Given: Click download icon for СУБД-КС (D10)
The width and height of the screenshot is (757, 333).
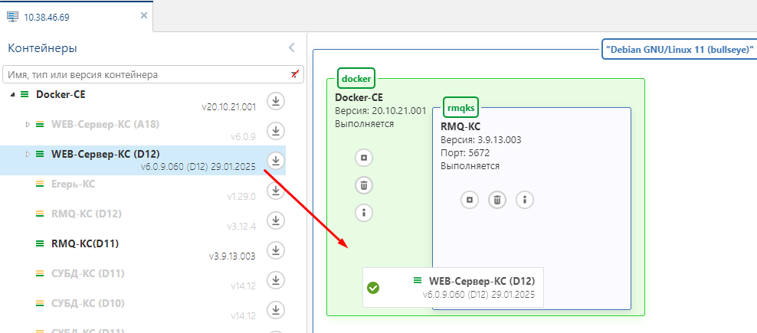Looking at the screenshot, I should click(276, 310).
